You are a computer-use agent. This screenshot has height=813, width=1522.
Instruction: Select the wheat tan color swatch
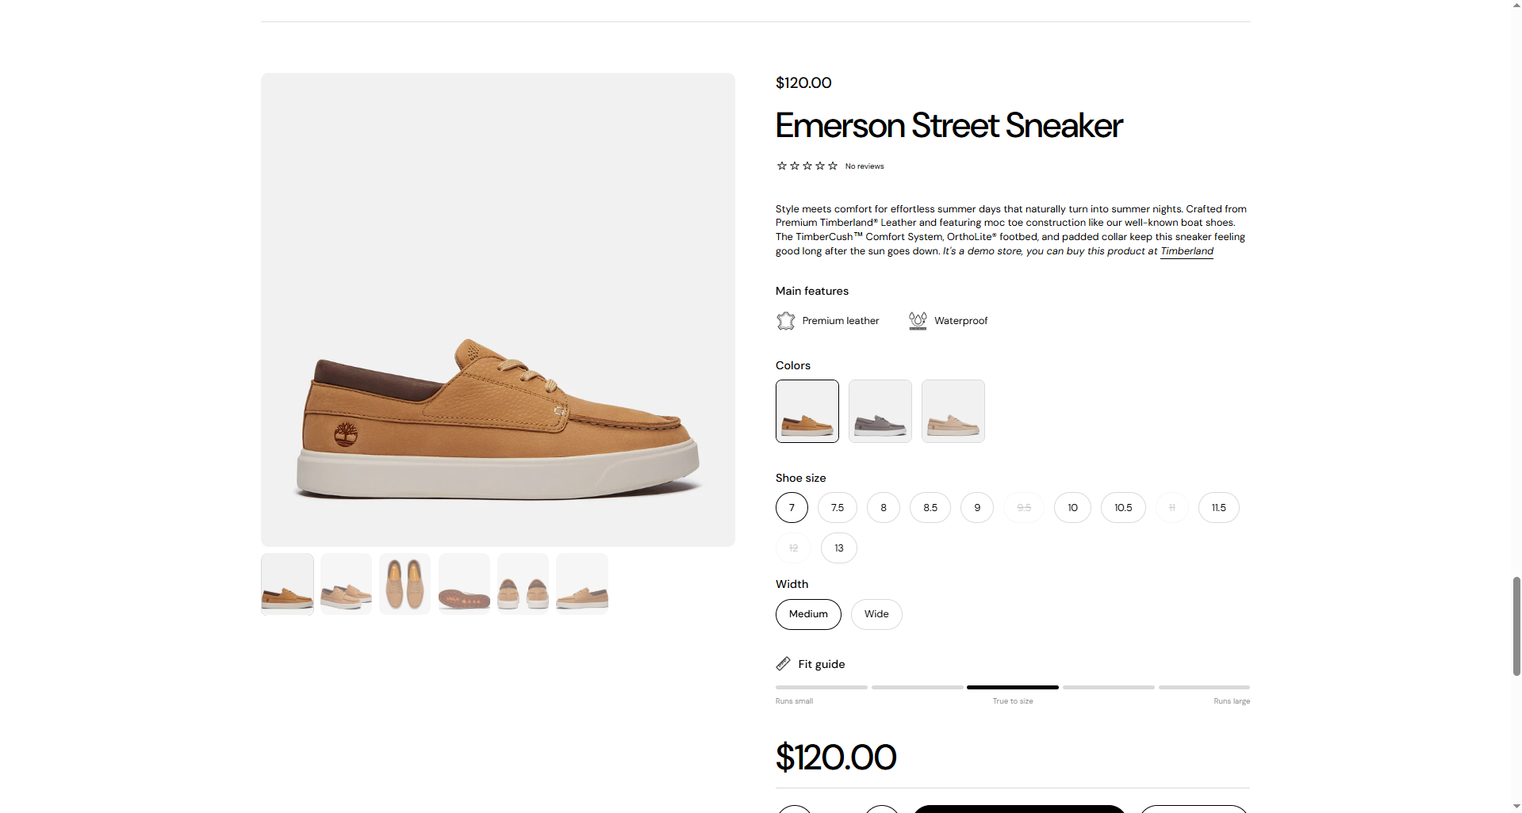(807, 411)
